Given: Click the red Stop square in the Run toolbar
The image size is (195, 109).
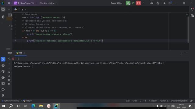Looking at the screenshot, I should 13,59.
